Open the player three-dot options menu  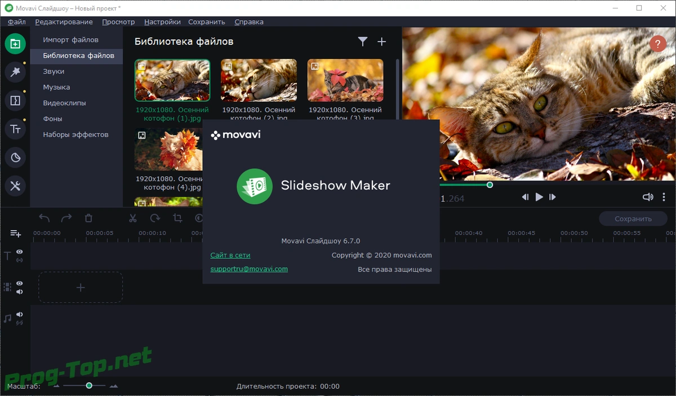(664, 197)
